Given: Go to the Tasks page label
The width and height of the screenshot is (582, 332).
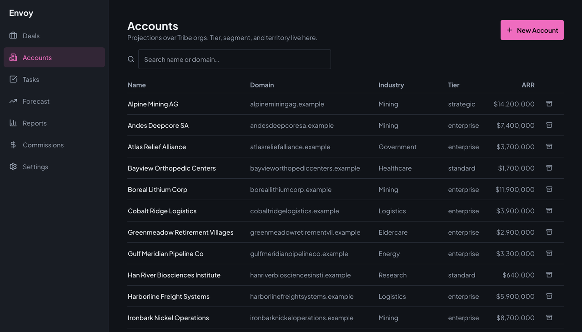Looking at the screenshot, I should (x=31, y=80).
